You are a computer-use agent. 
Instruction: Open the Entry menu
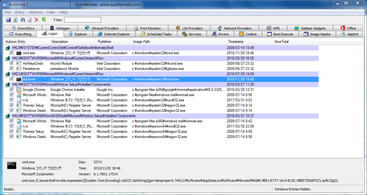tap(20, 12)
